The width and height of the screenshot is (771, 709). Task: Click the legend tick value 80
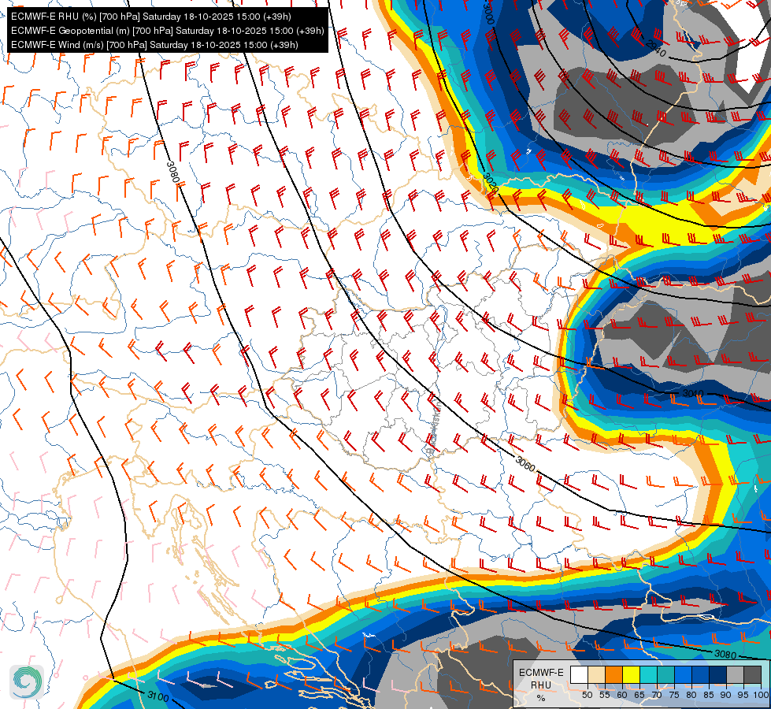coord(691,695)
